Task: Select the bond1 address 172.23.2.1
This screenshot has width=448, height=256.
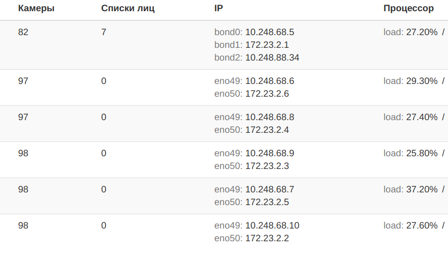Action: (x=267, y=45)
